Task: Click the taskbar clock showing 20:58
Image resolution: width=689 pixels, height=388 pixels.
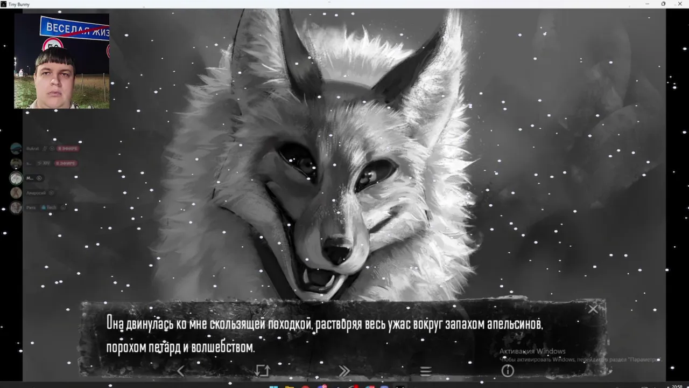Action: 677,386
